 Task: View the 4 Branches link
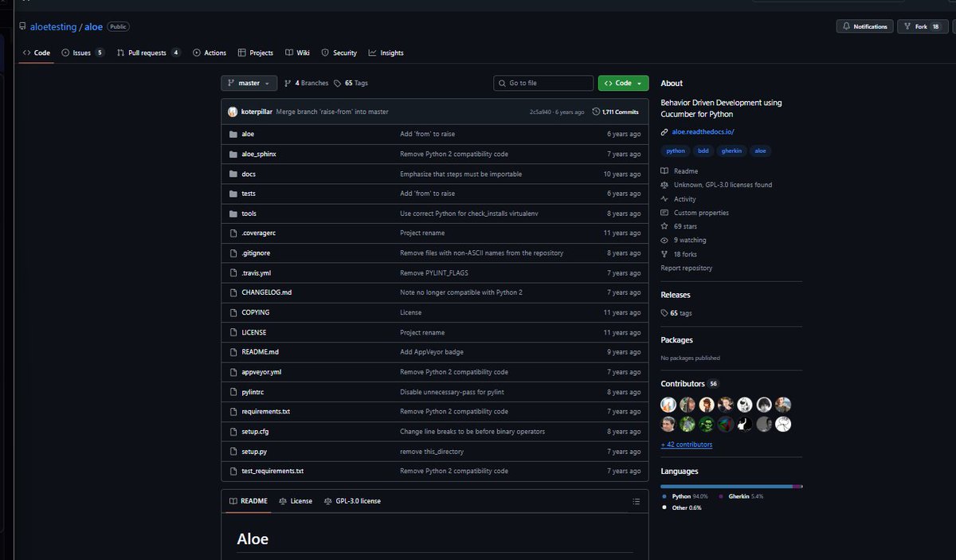pos(306,83)
